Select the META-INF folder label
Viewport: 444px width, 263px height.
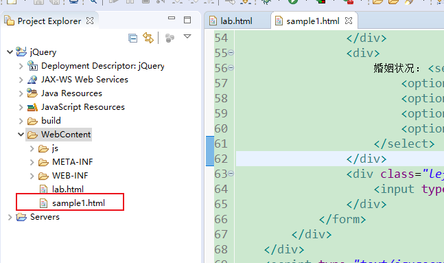(73, 162)
